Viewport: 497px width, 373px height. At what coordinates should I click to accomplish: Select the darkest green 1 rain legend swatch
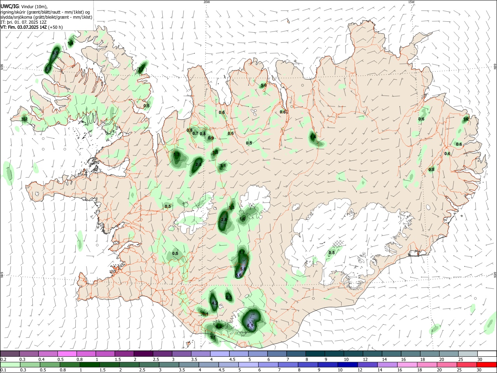tap(89, 364)
